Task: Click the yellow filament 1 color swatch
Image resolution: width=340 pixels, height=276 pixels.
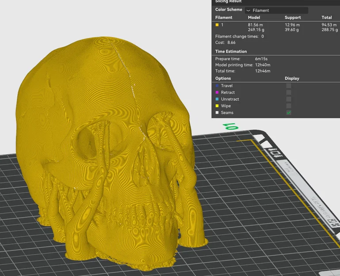Action: (217, 25)
